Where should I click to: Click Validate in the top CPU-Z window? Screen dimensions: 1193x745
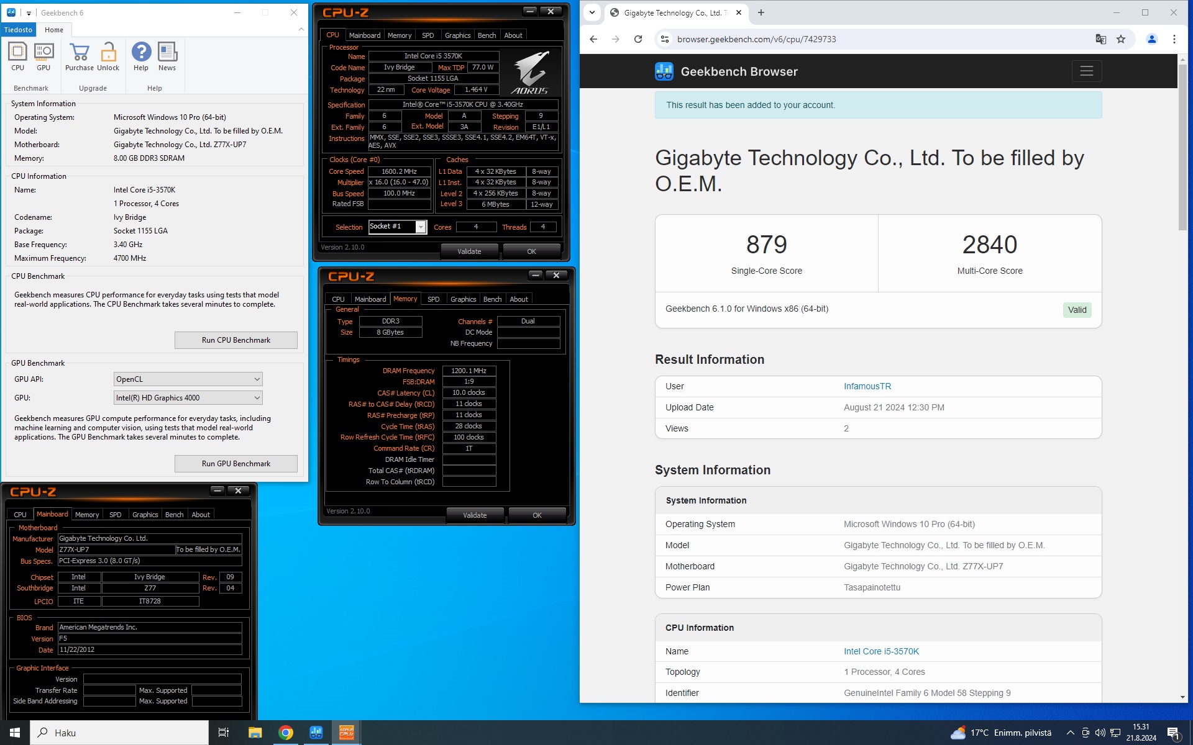coord(470,251)
